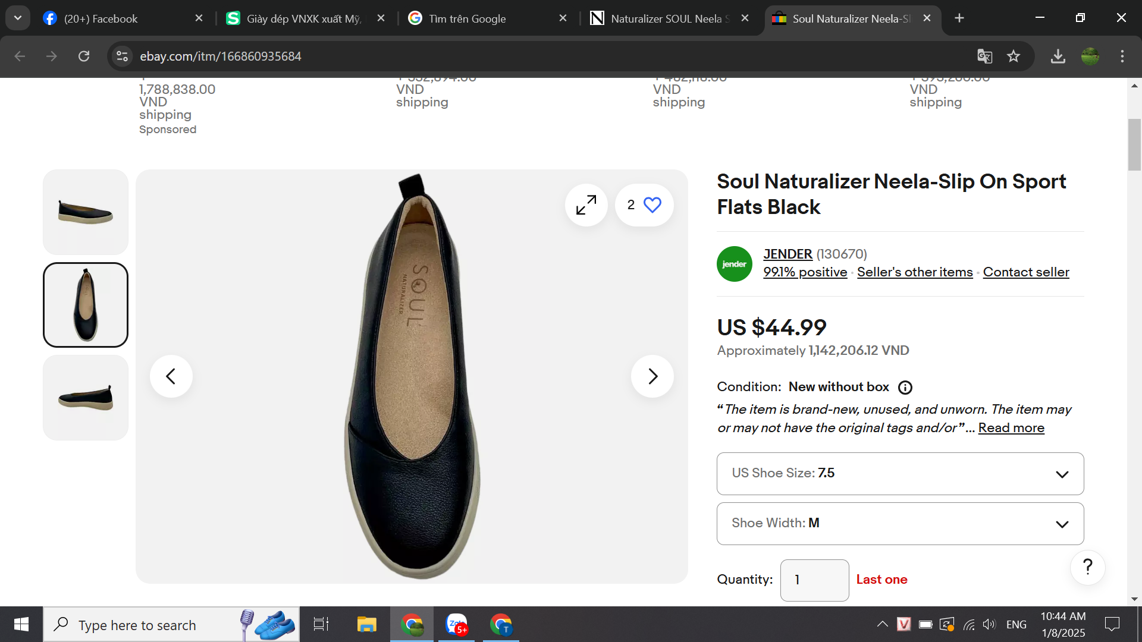
Task: Select the side-view shoe thumbnail at top
Action: click(x=86, y=212)
